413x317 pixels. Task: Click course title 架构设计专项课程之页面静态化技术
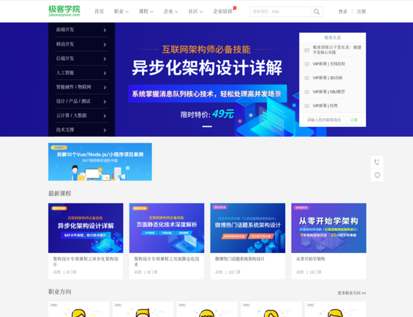pyautogui.click(x=166, y=262)
